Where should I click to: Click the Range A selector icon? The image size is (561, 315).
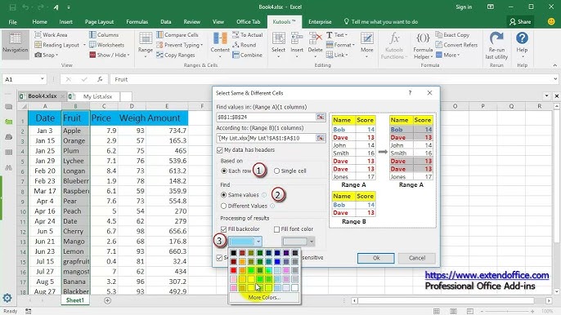click(321, 118)
